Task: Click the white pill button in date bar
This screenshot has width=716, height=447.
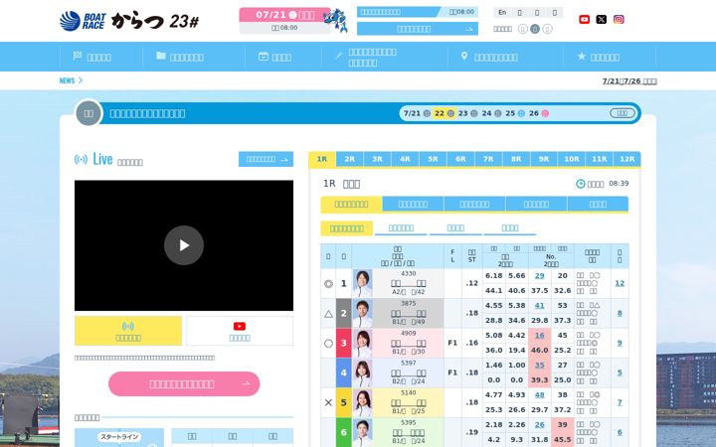Action: pos(623,113)
